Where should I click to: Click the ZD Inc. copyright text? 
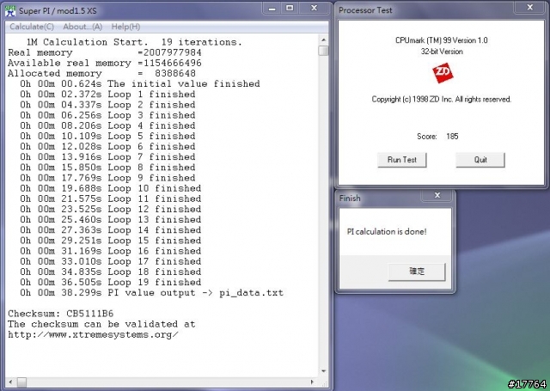441,99
